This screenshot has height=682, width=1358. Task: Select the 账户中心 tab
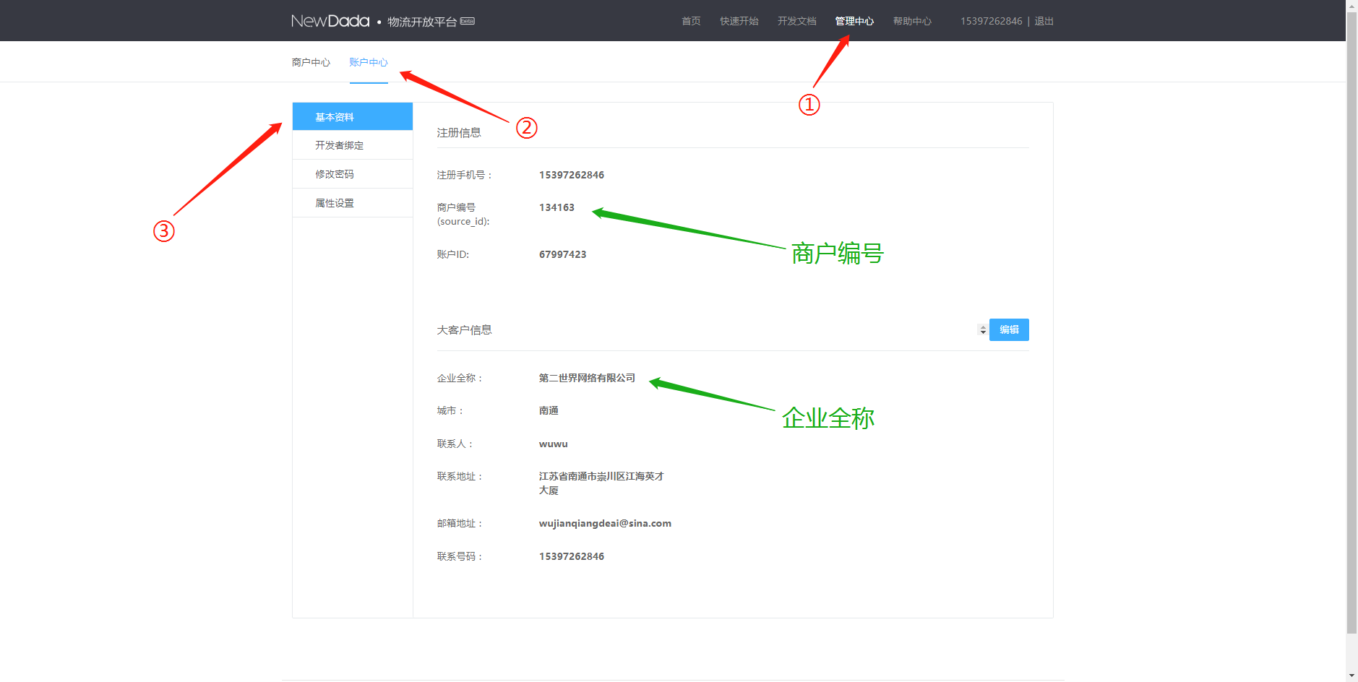pyautogui.click(x=369, y=62)
